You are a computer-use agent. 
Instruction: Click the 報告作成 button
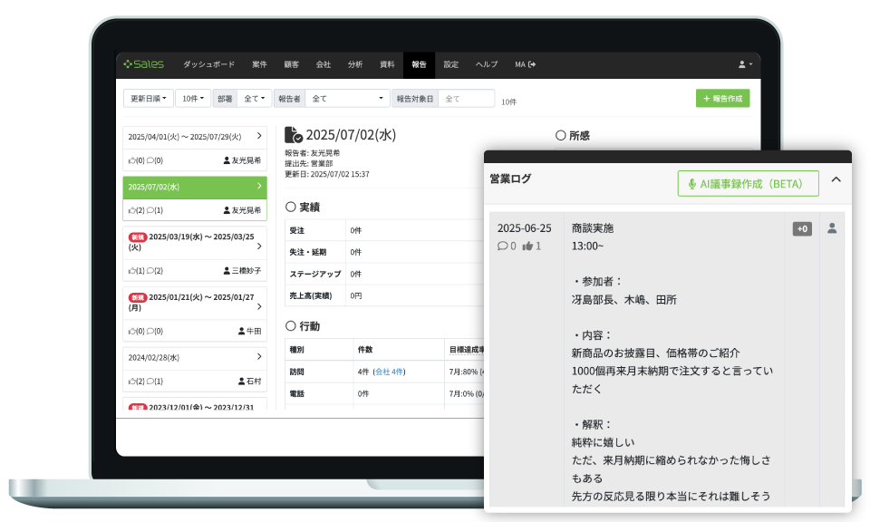(x=722, y=98)
